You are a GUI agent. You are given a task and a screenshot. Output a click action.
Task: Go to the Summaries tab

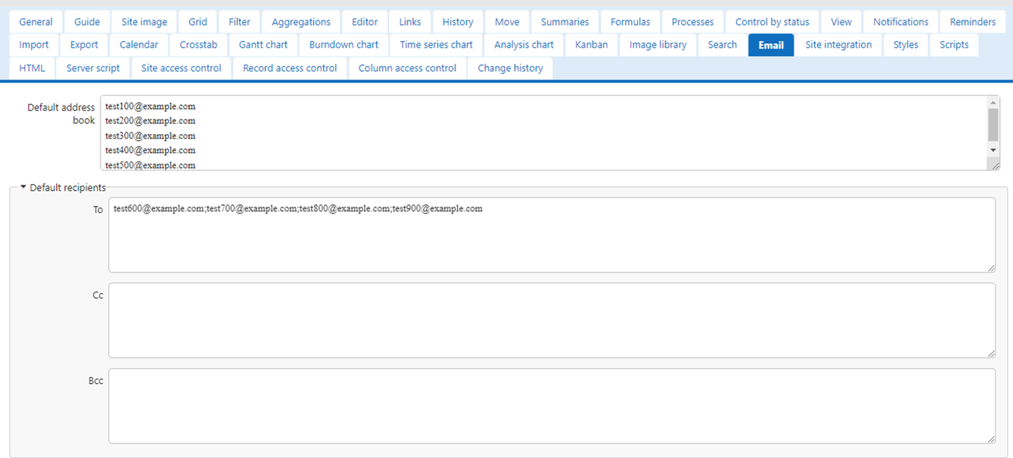(x=564, y=22)
